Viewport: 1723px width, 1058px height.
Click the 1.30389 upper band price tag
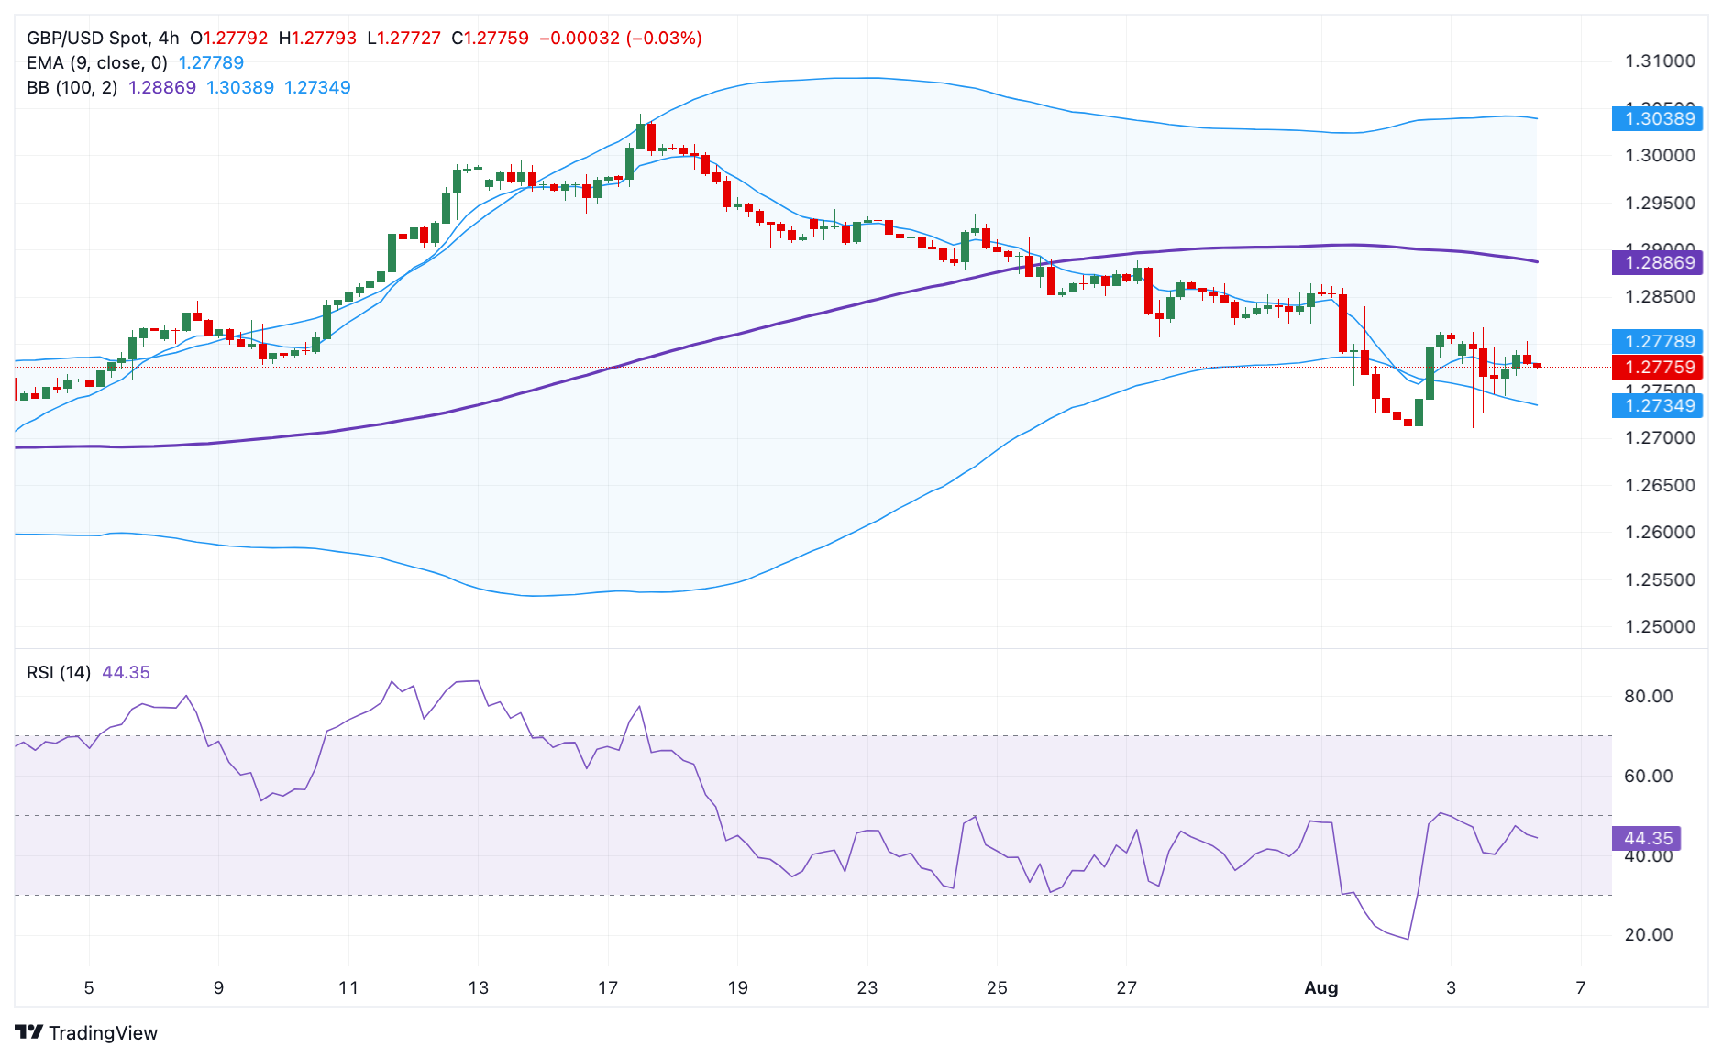tap(1658, 118)
